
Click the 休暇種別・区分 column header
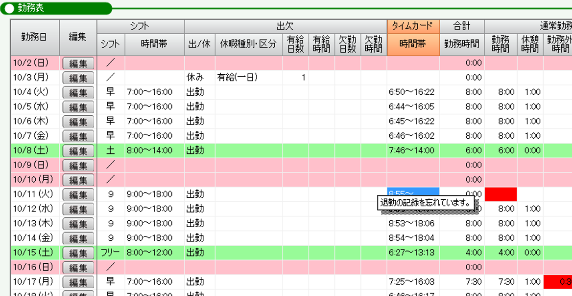click(x=249, y=44)
